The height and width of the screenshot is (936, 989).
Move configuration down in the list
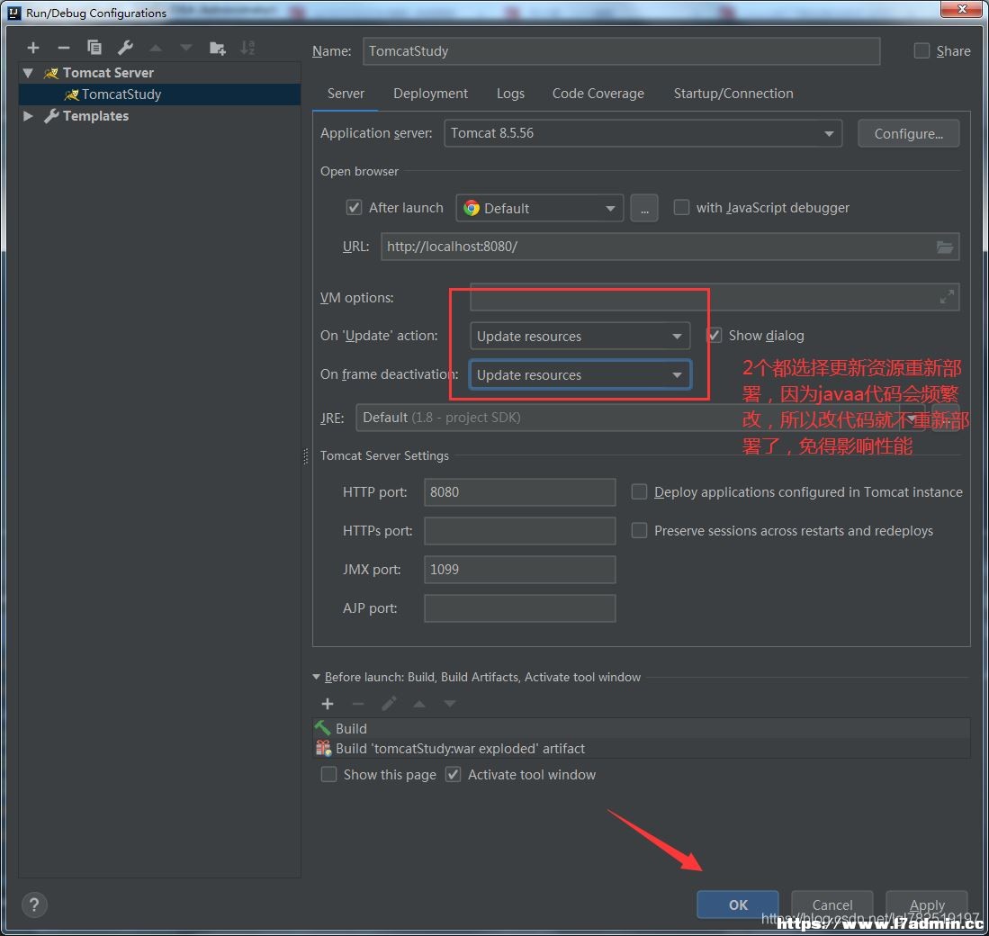[x=186, y=48]
